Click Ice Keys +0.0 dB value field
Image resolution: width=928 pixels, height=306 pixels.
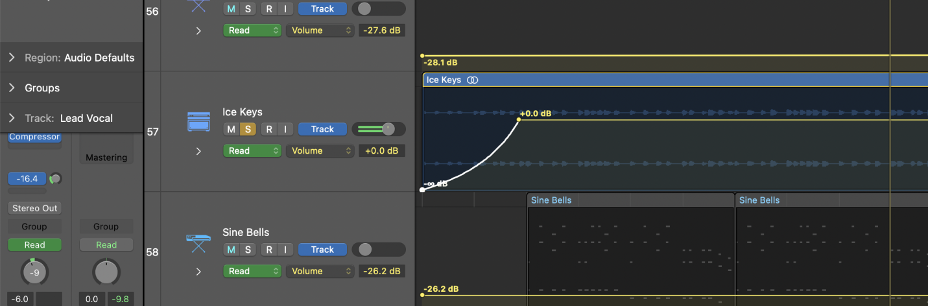382,150
